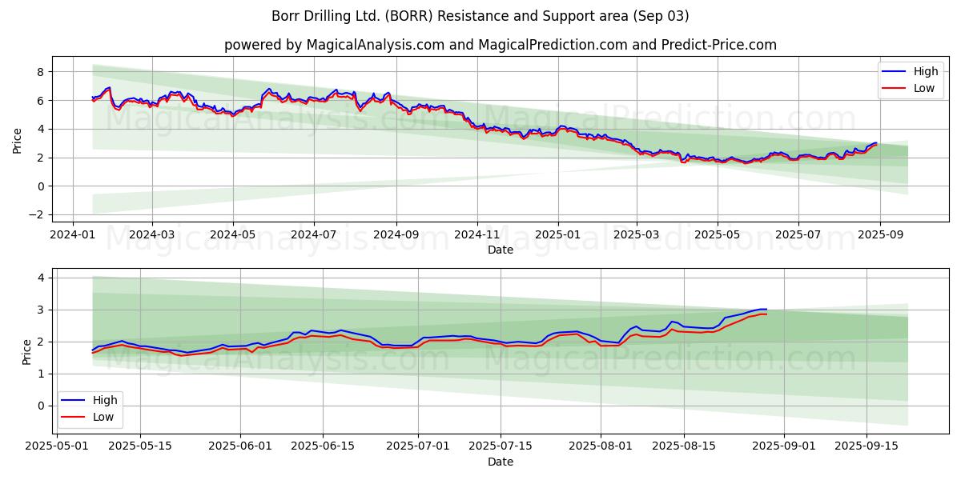Click the '2024-03' tick label

151,234
